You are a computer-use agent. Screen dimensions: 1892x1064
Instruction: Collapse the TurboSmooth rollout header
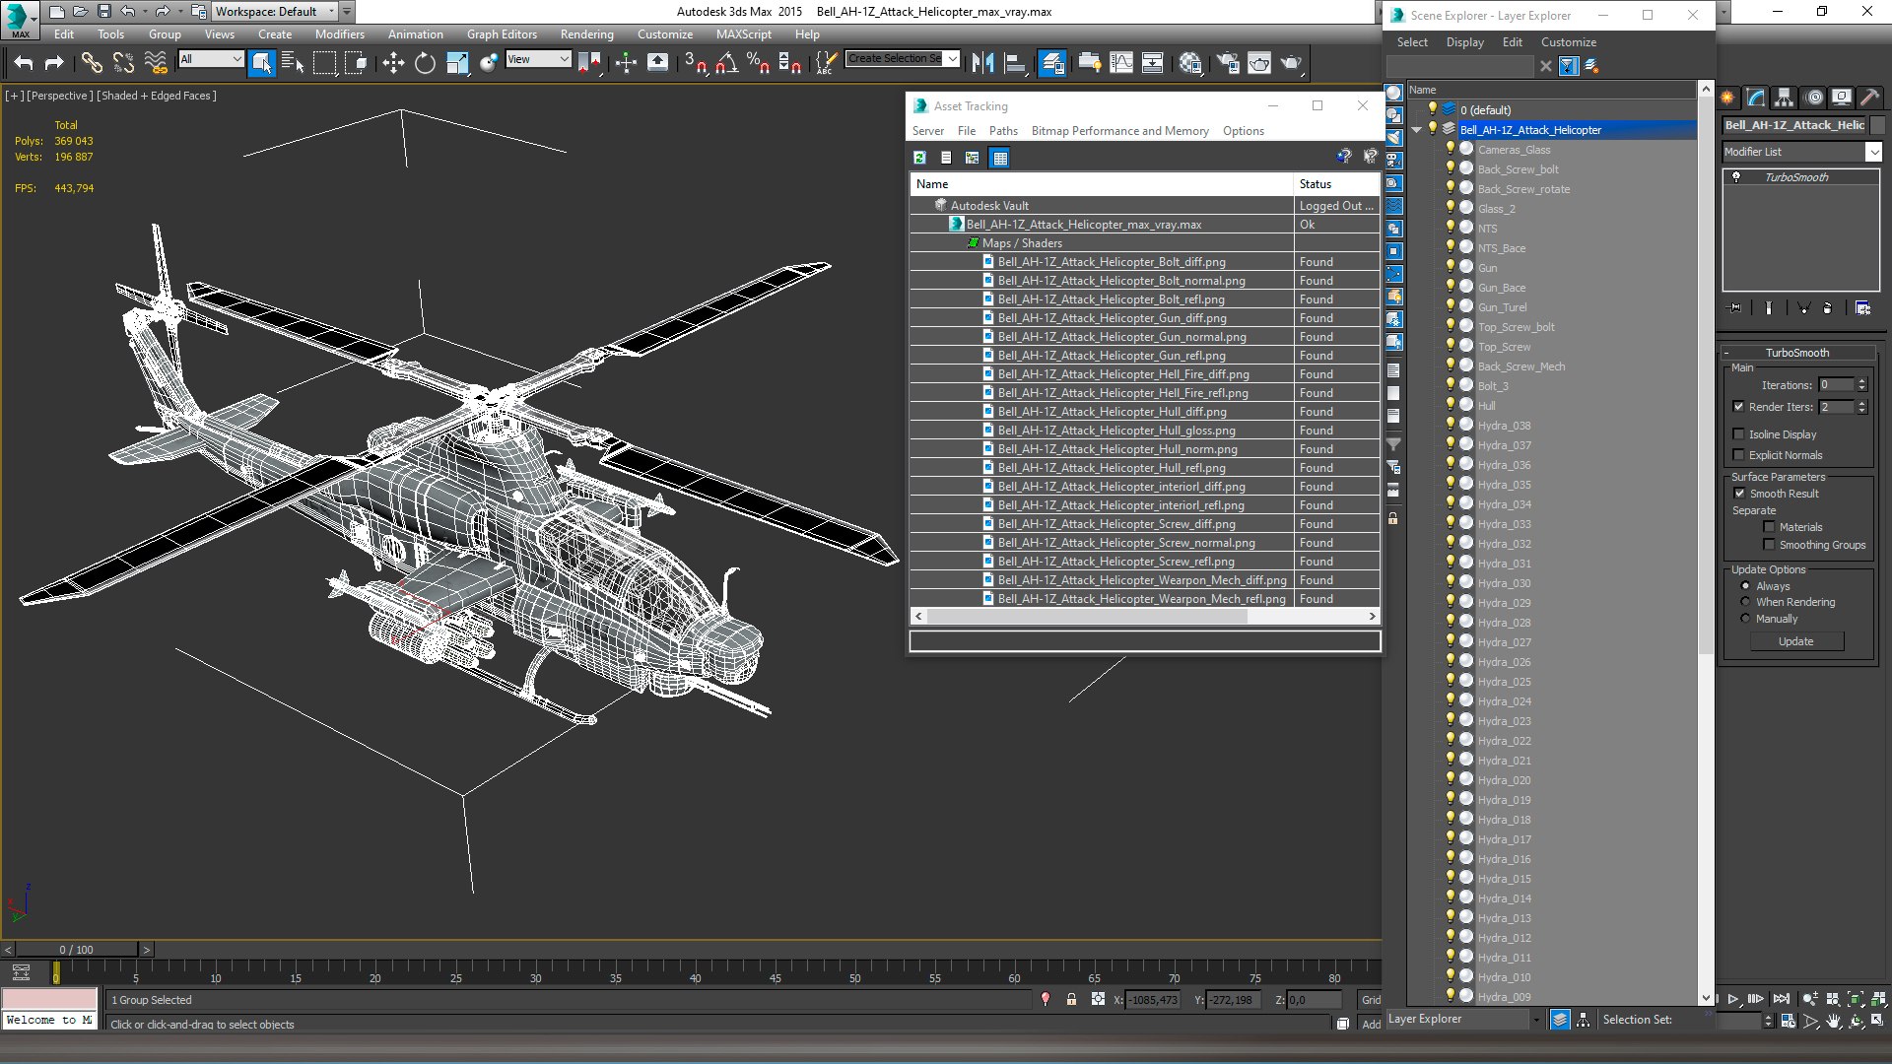point(1796,353)
